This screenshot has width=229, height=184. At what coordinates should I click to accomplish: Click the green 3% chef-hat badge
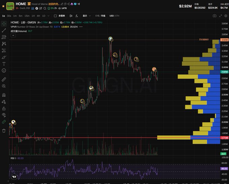pos(51,8)
